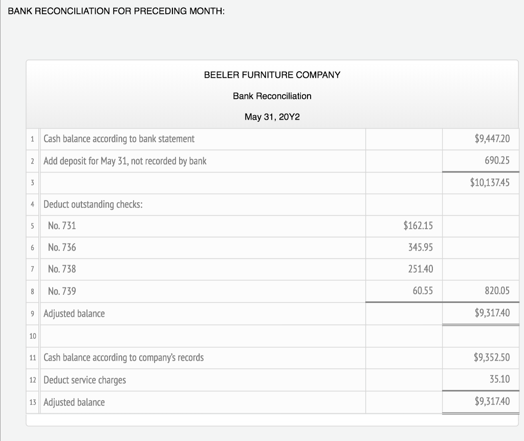Click 'Cash balance according to company's records' label
Image resolution: width=524 pixels, height=441 pixels.
(123, 357)
